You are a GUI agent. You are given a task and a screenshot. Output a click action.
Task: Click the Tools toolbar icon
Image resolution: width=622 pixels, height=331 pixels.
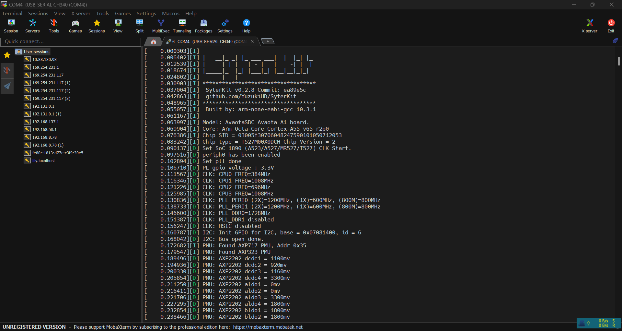pos(54,26)
